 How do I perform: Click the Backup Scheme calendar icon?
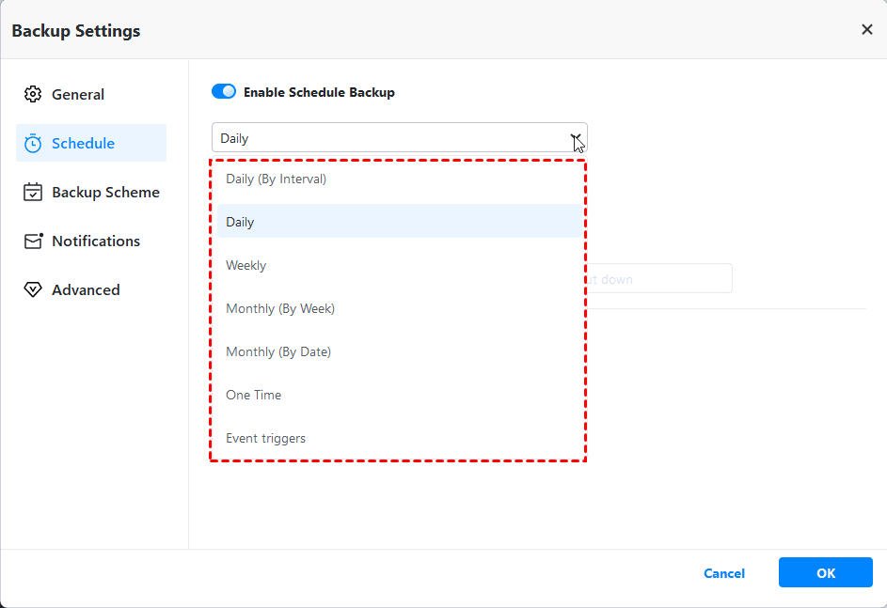click(33, 193)
